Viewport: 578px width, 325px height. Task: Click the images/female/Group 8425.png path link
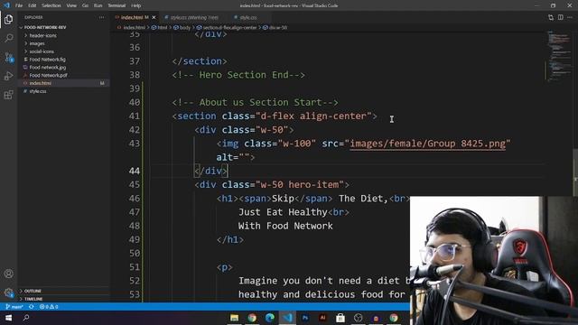point(427,144)
